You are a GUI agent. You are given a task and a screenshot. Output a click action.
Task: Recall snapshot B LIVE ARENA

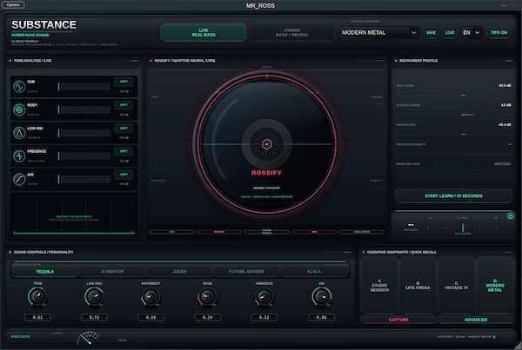pos(418,286)
